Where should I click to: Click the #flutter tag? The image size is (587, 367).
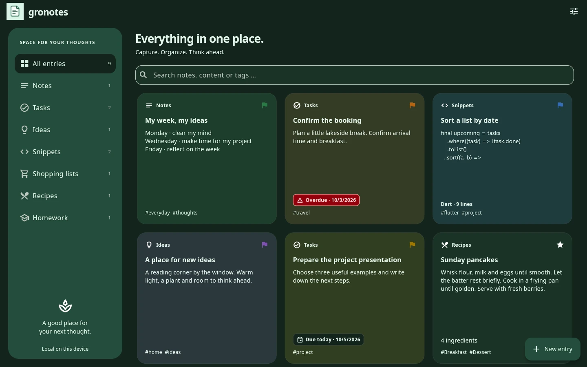click(x=450, y=213)
